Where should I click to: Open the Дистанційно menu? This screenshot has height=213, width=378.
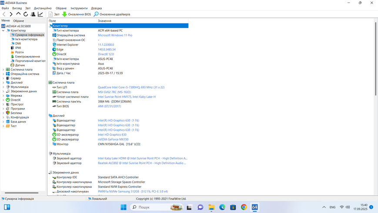click(x=43, y=8)
